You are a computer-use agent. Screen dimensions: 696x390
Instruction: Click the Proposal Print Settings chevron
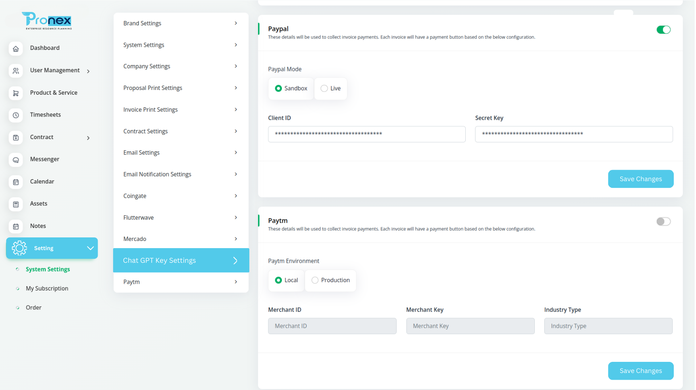[236, 88]
